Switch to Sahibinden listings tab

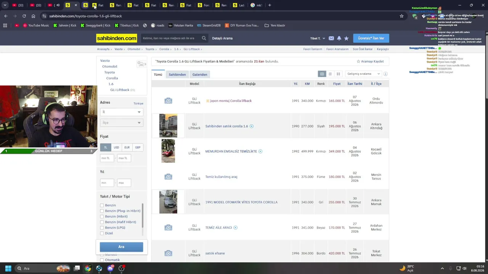click(177, 75)
